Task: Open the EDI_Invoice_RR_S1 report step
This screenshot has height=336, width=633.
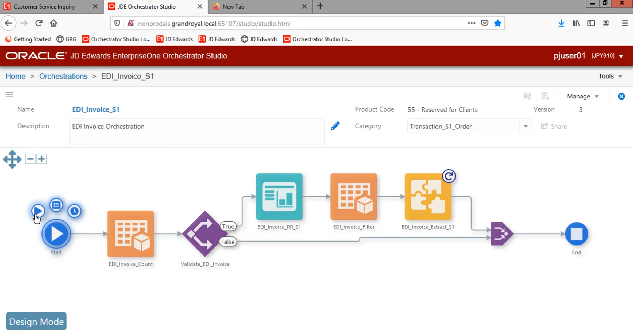Action: (279, 197)
